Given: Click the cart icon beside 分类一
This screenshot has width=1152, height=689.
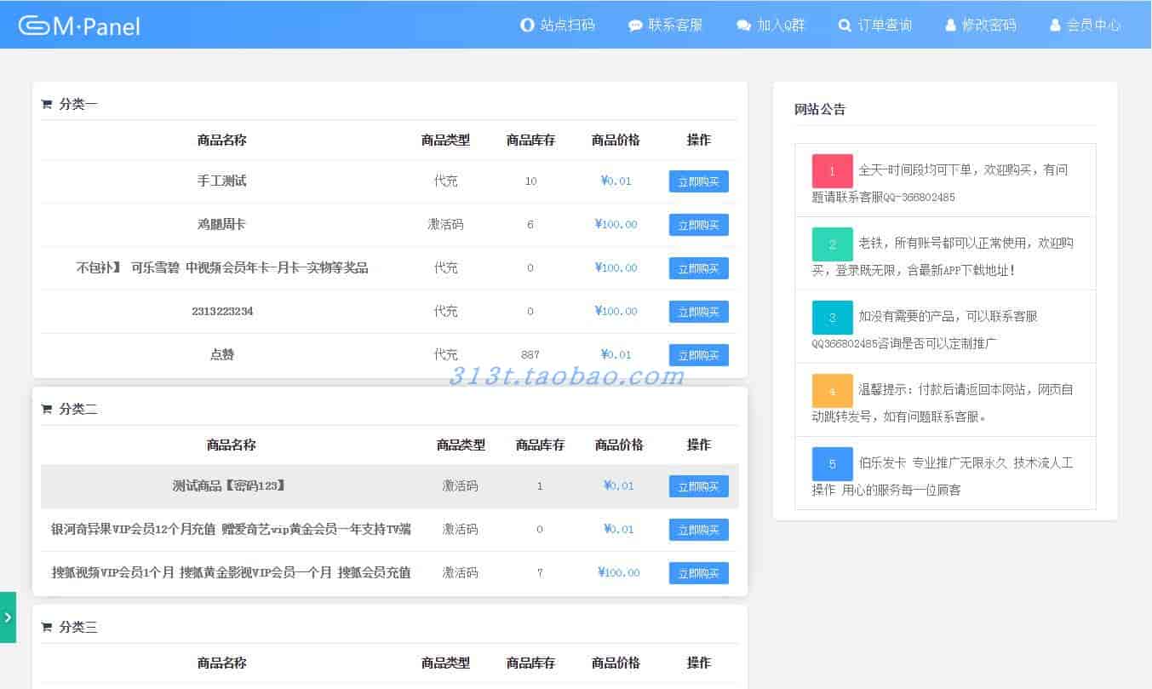Looking at the screenshot, I should tap(47, 105).
